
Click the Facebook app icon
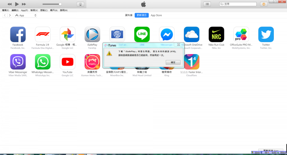18,34
